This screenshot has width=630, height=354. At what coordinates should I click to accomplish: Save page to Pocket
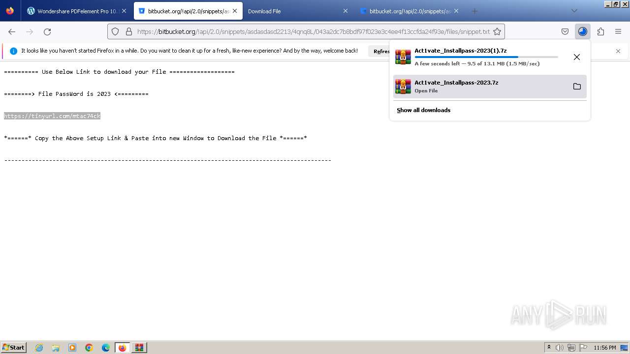tap(565, 31)
